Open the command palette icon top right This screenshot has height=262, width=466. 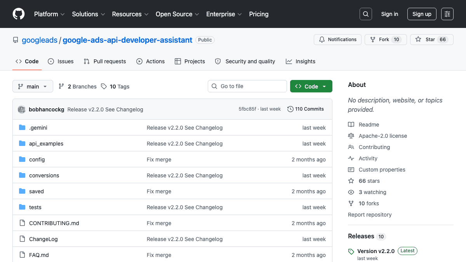point(447,14)
